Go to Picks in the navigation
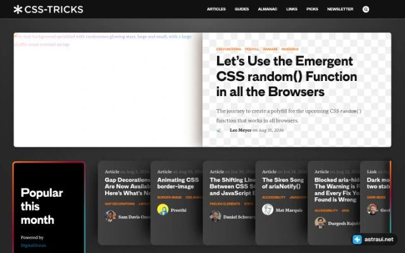The image size is (405, 253). pyautogui.click(x=312, y=9)
